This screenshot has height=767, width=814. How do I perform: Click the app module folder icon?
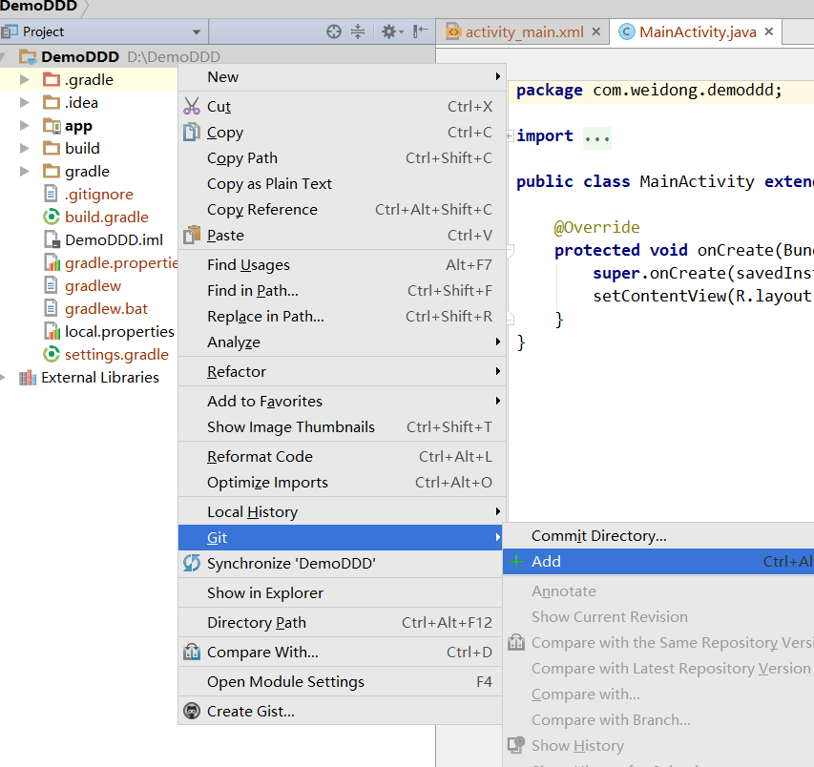pyautogui.click(x=52, y=126)
